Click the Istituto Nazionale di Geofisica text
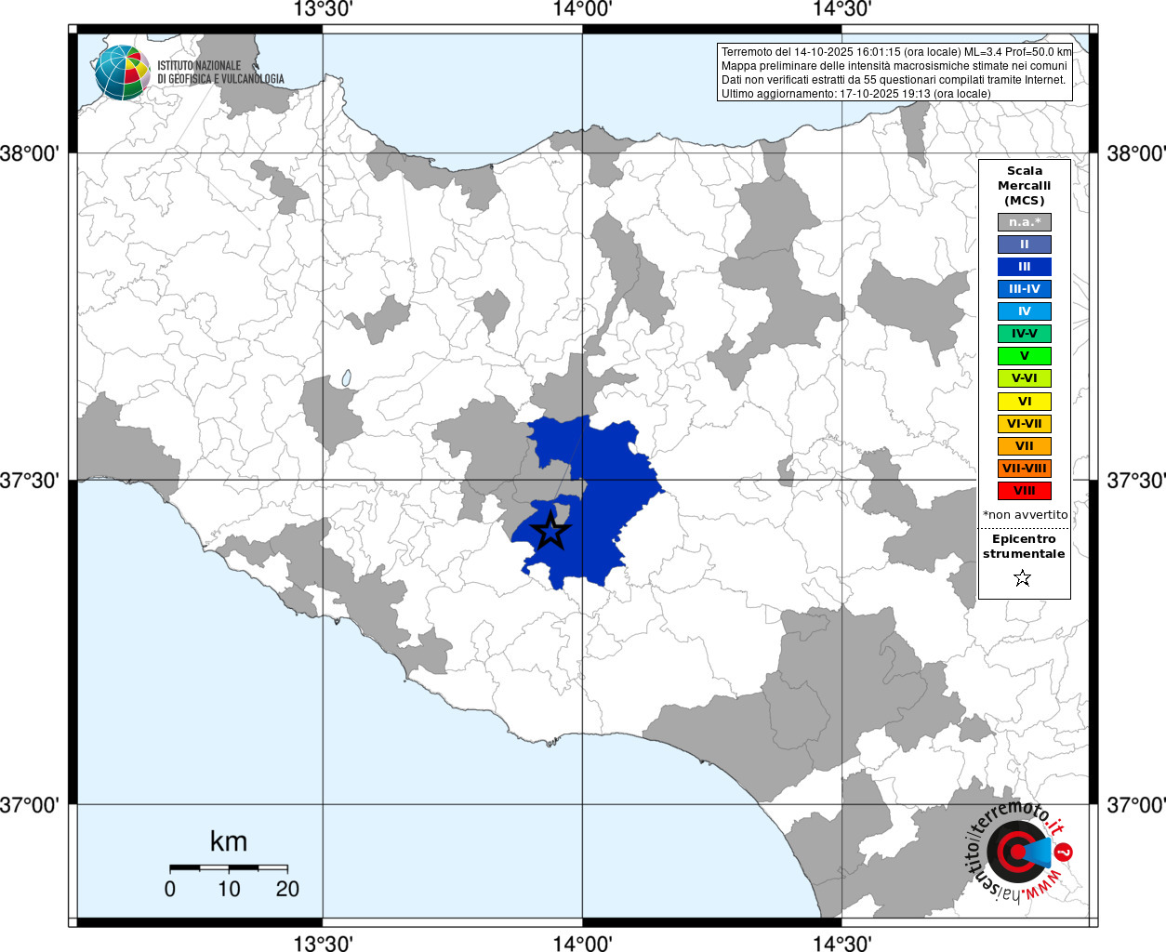1166x952 pixels. (220, 73)
